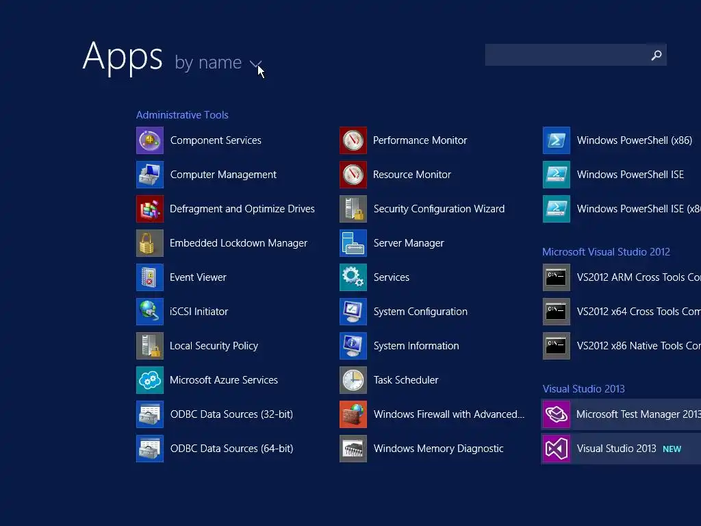The image size is (701, 526).
Task: Click Windows Firewall with Advanced... text
Action: (449, 414)
